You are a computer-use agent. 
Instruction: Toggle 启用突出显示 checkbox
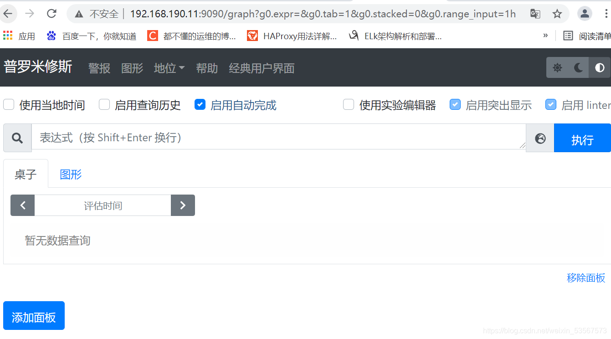(455, 104)
